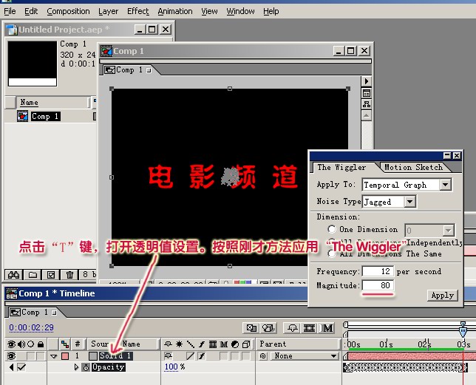Open the Effect menu
This screenshot has height=385, width=476.
pos(137,11)
